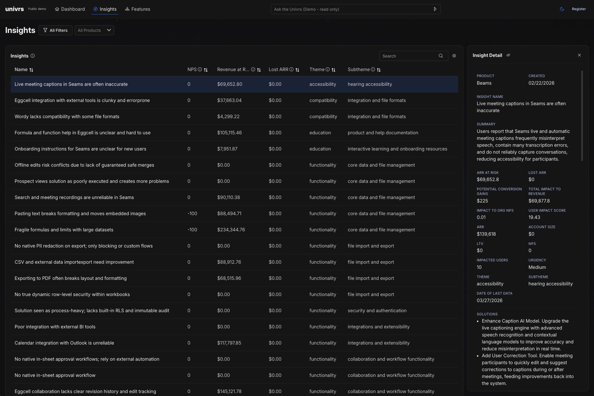594x396 pixels.
Task: Select 'Exporting to PDF often breaks layout' row
Action: click(234, 278)
